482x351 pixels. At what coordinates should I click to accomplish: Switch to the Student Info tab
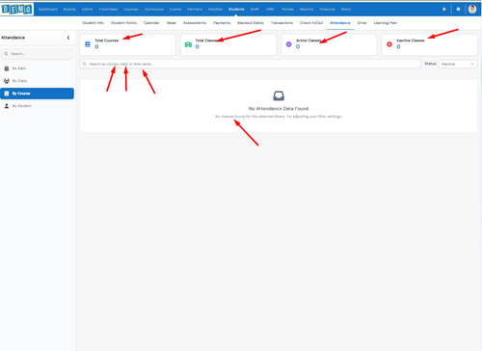pyautogui.click(x=94, y=23)
